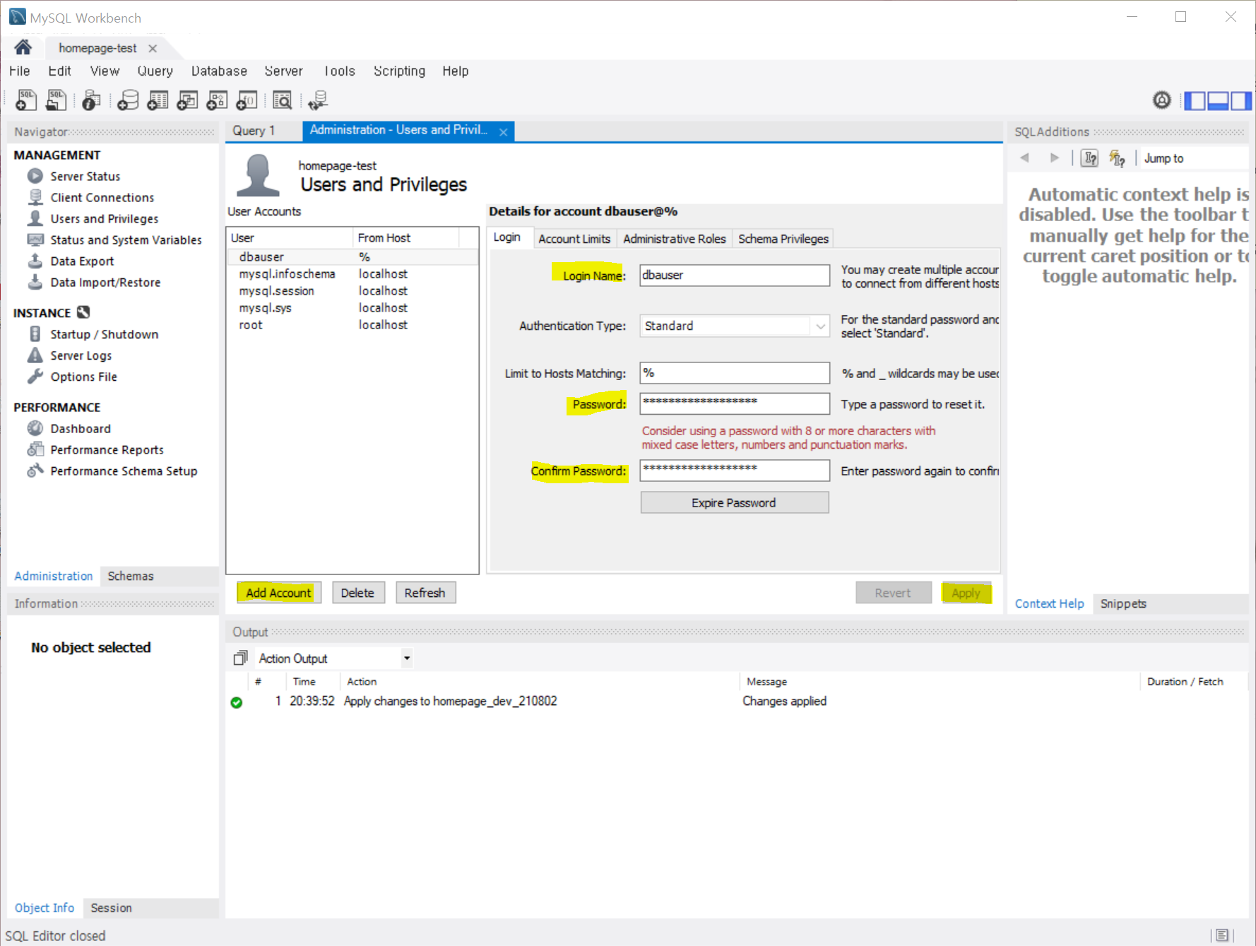Open the Query menu

155,71
